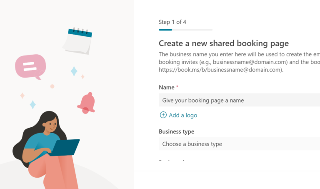Click the small peach sparkle at far left
320x189 pixels.
click(22, 96)
